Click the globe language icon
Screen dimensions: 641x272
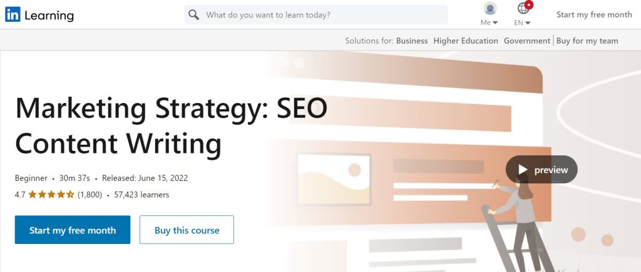523,9
